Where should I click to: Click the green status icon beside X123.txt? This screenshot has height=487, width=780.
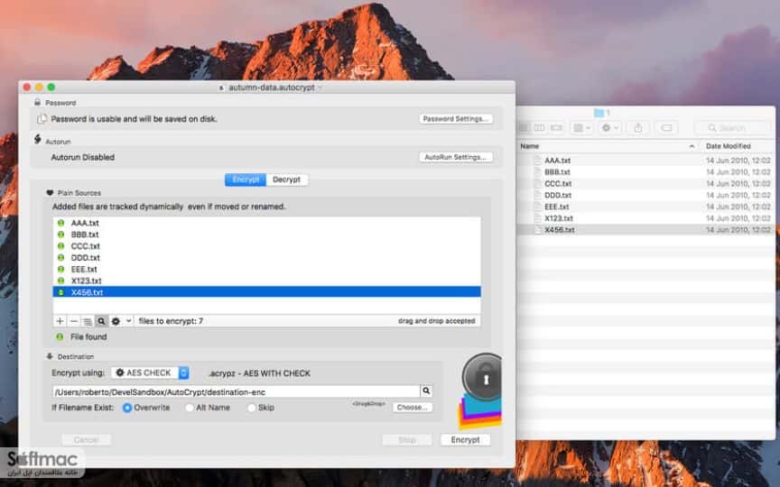coord(60,280)
